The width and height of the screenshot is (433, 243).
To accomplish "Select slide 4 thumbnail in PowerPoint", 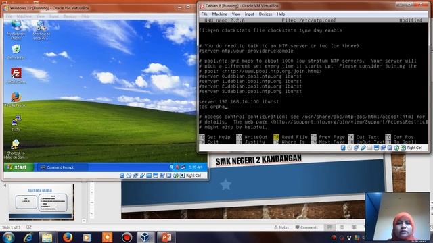I will [x=41, y=202].
